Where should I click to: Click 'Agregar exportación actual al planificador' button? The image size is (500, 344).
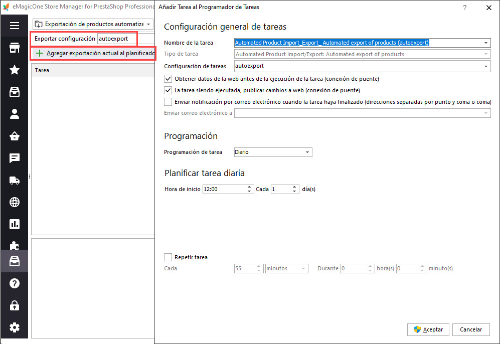(95, 53)
